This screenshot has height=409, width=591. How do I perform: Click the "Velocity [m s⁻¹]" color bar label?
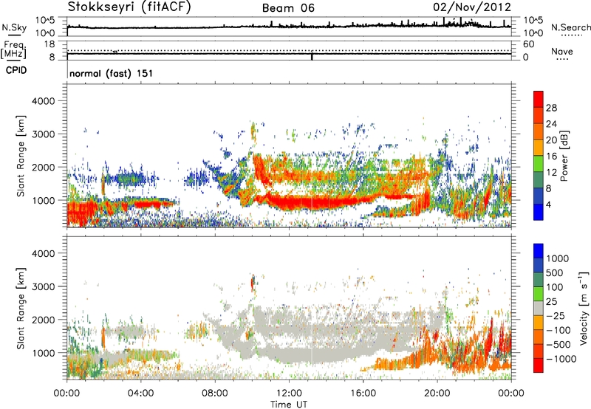pyautogui.click(x=584, y=308)
